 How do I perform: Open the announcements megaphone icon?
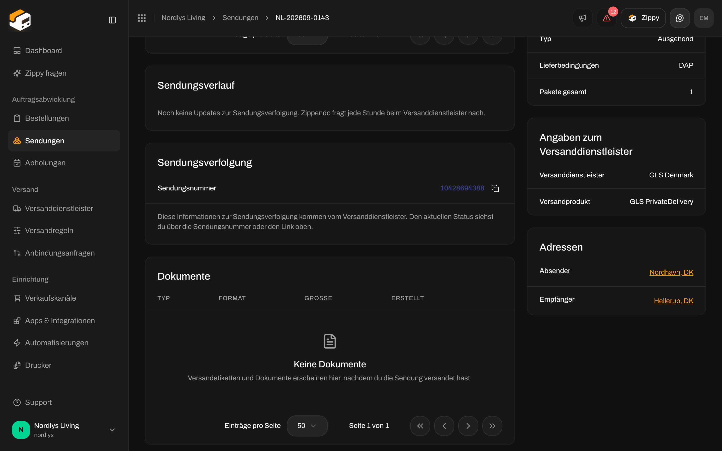[x=582, y=18]
